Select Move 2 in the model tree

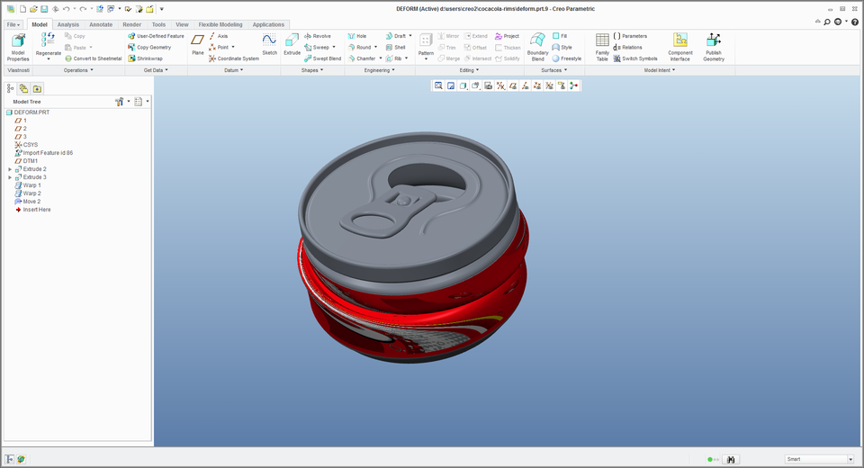coord(28,202)
